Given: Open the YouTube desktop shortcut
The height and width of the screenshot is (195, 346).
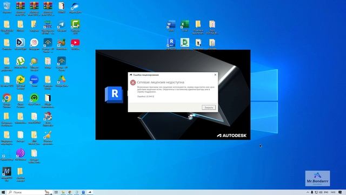Looking at the screenshot, I should coord(75,44).
